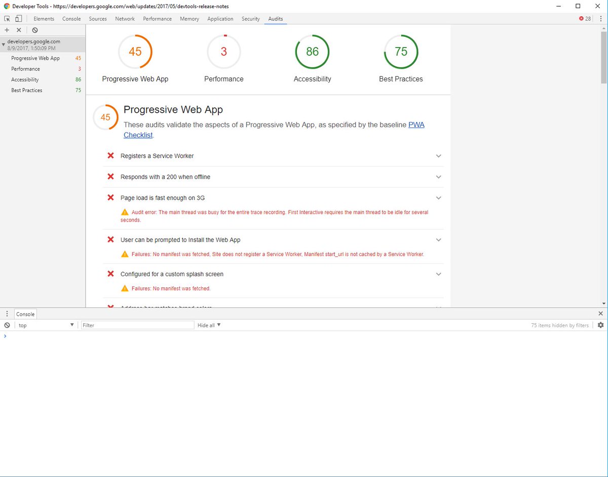Click the Chrome icon in the title bar
The height and width of the screenshot is (477, 608).
(x=7, y=6)
